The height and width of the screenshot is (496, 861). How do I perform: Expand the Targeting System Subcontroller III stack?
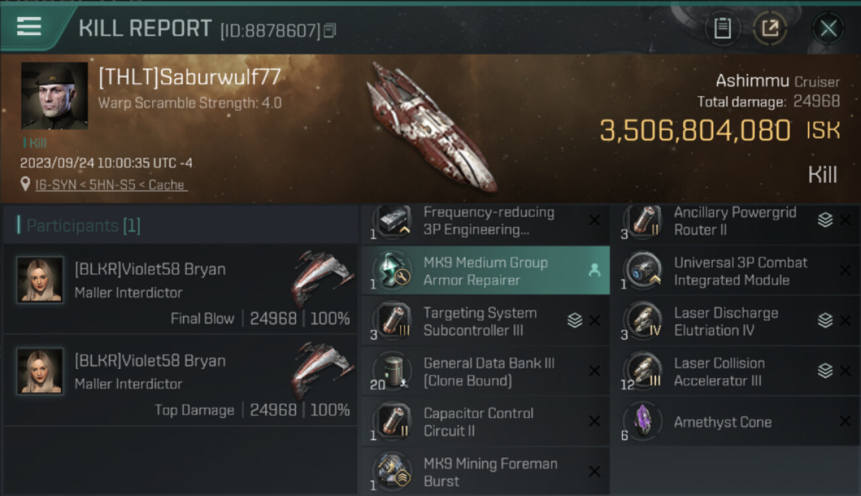click(x=574, y=321)
